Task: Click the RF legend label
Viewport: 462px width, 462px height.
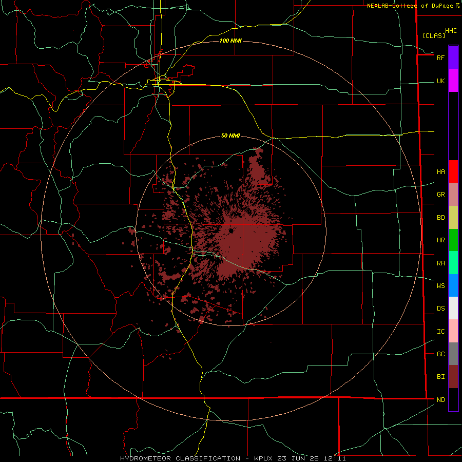Action: [440, 57]
